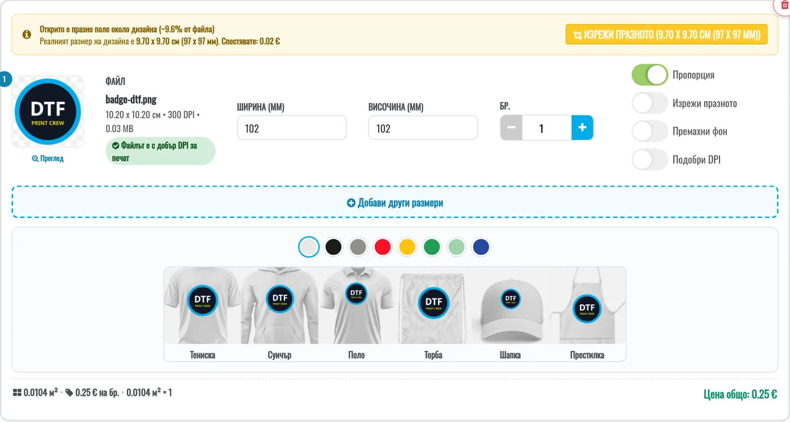Viewport: 790px width, 422px height.
Task: Increase quantity with the plus button
Action: (582, 128)
